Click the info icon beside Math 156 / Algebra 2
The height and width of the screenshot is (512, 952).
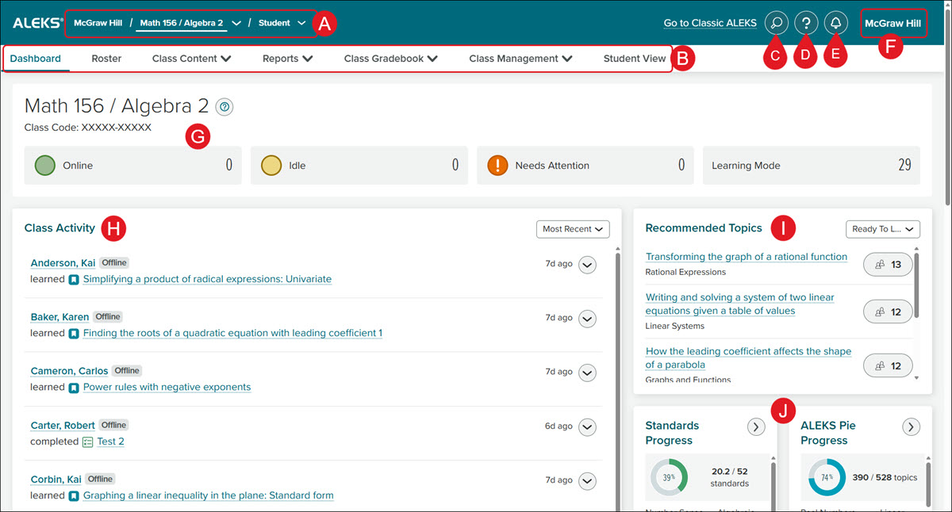[225, 107]
